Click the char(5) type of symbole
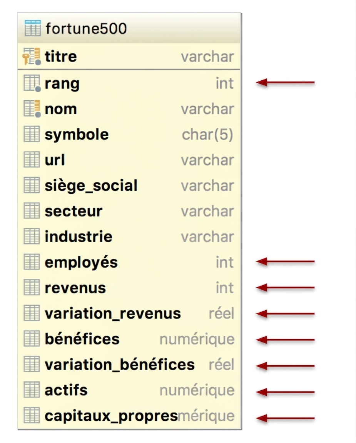356x443 pixels. tap(207, 135)
